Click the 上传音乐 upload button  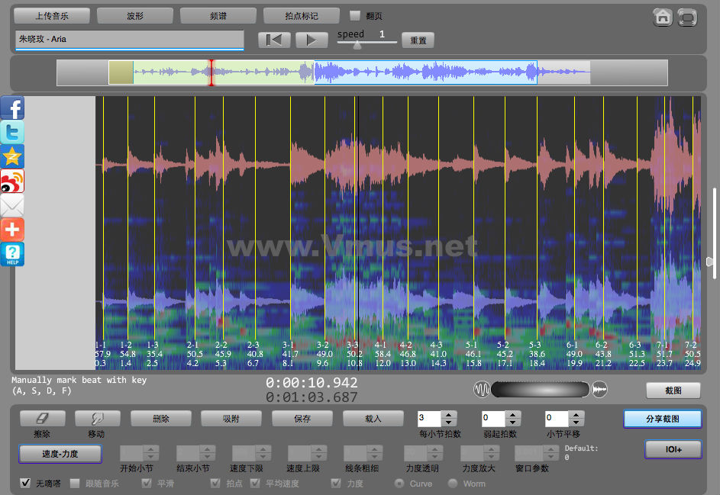pos(52,15)
